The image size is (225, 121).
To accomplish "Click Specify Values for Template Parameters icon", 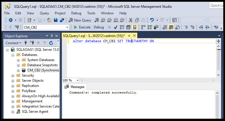I will [216, 27].
